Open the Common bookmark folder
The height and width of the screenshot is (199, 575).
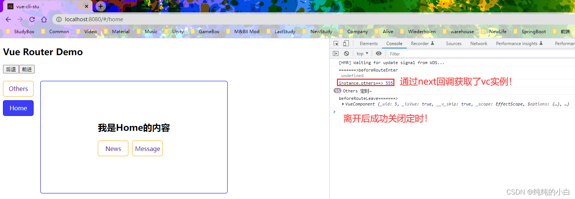click(55, 32)
